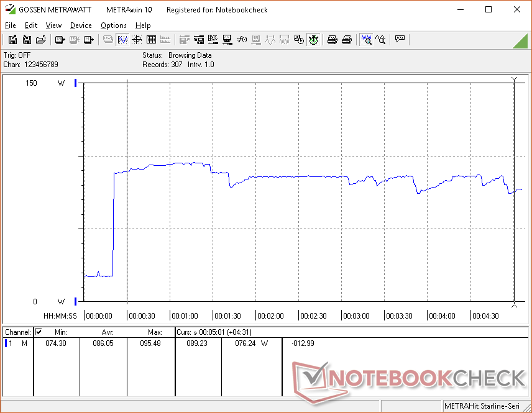Screen dimensions: 532x413
Task: Click the greyed bar graph view icon
Action: pos(165,40)
